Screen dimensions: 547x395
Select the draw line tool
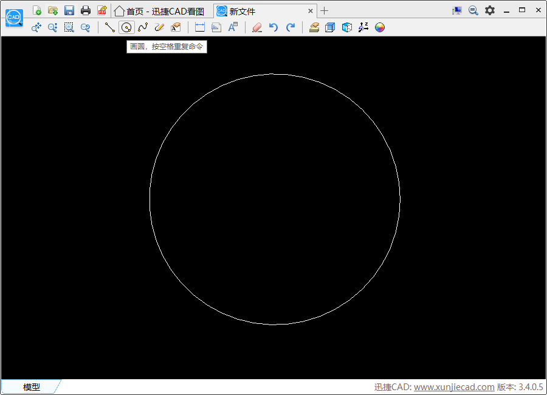click(x=110, y=27)
